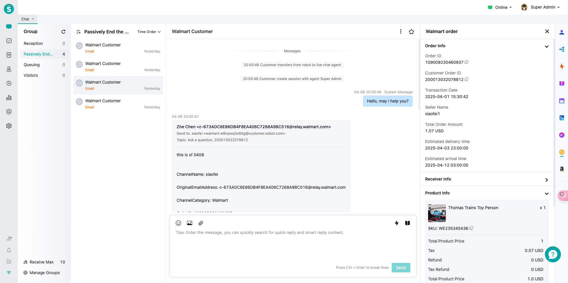Open the notifications bell icon
The image size is (568, 283).
pos(9,250)
